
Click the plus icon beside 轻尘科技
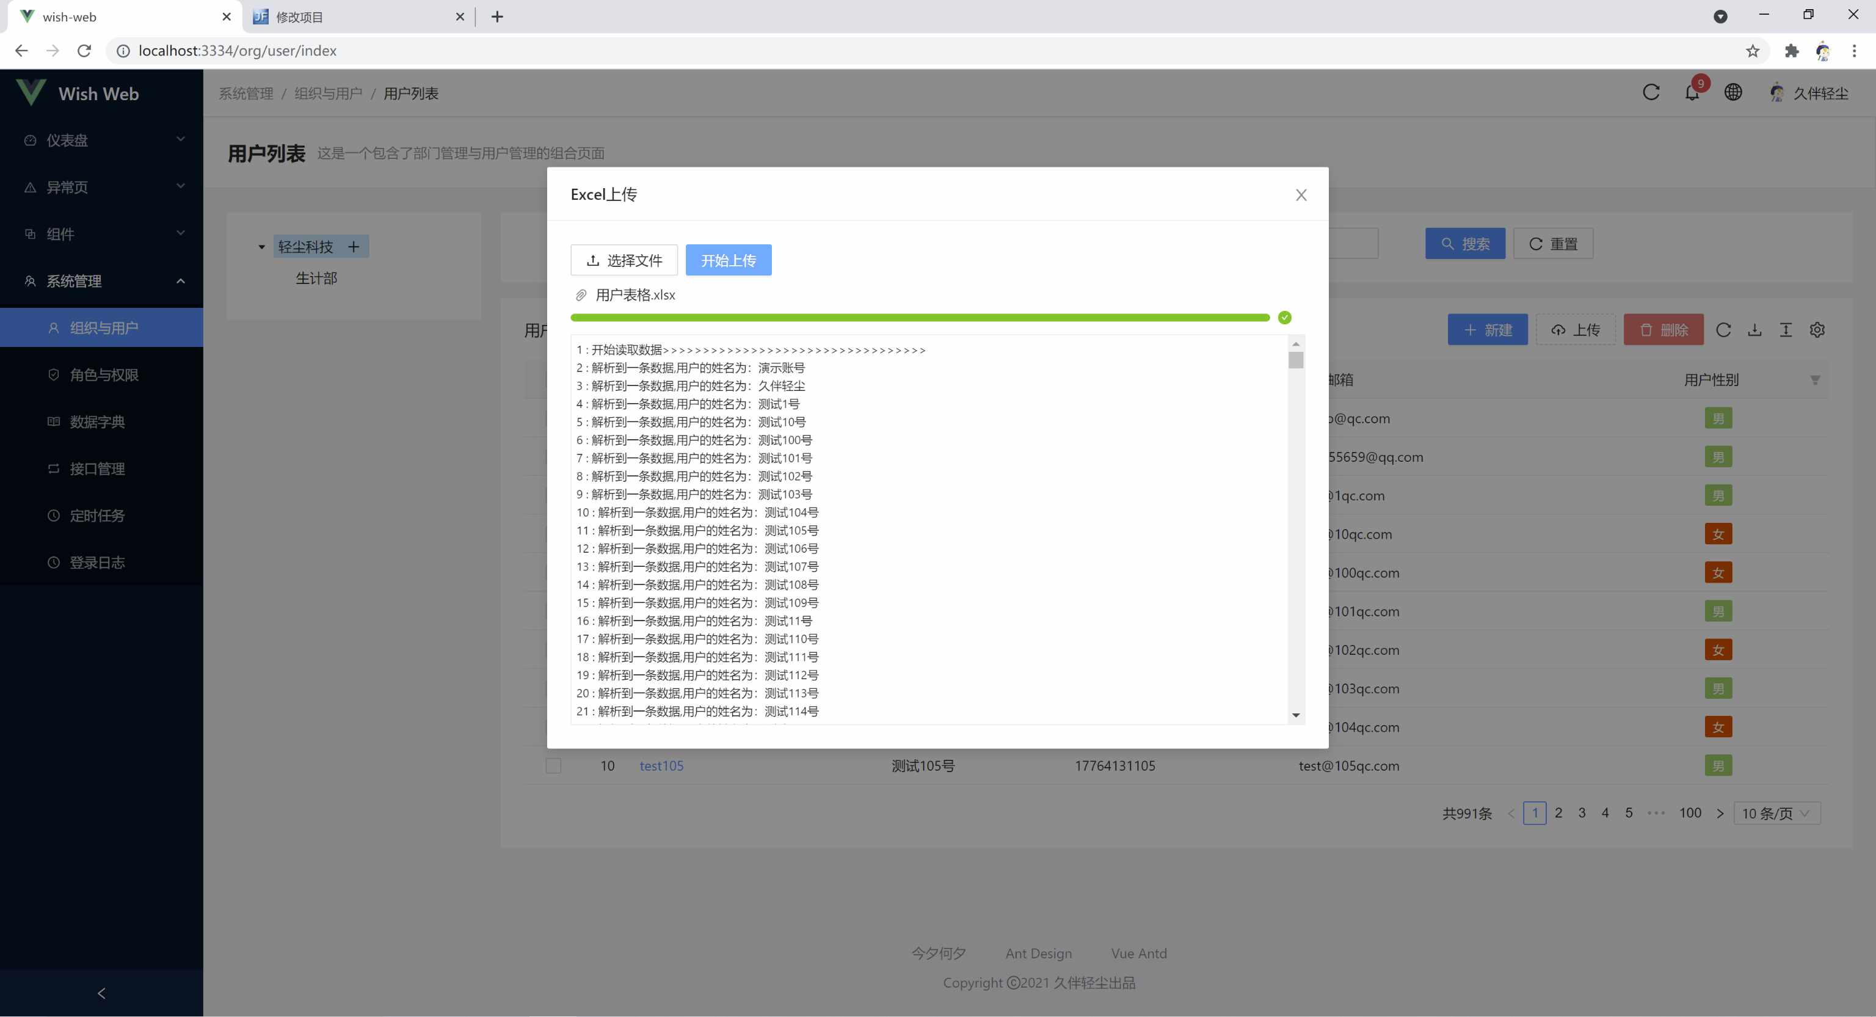click(354, 247)
